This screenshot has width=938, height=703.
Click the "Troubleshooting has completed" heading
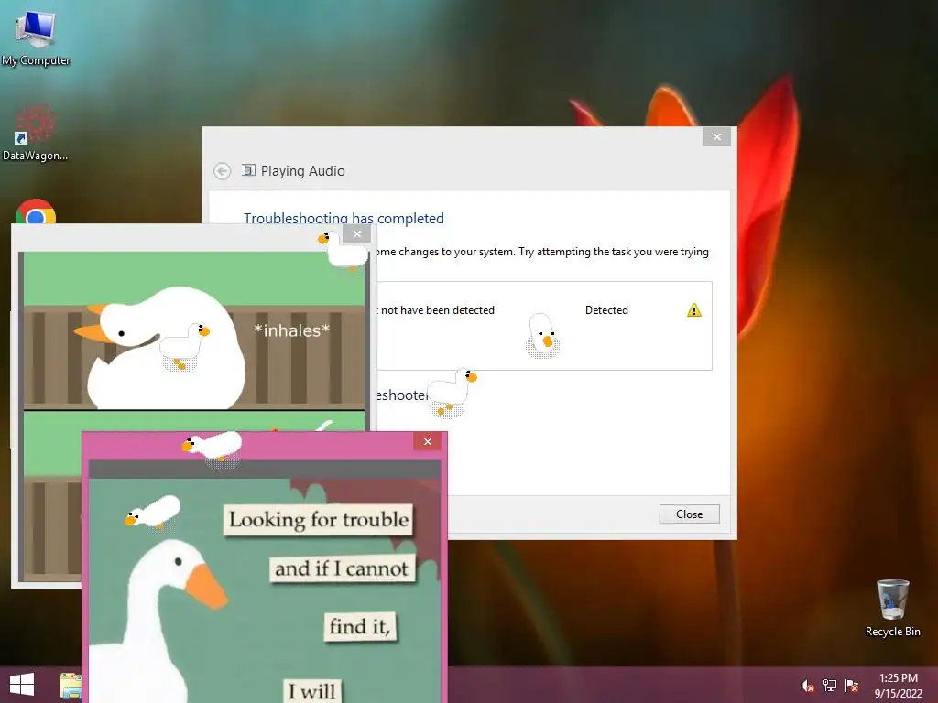coord(344,218)
